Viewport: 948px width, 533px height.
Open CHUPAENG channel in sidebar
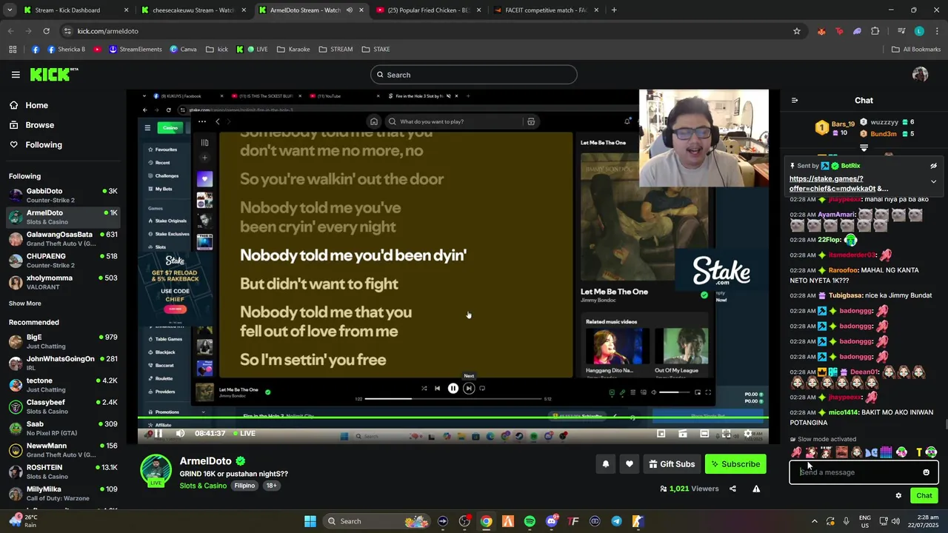tap(63, 261)
